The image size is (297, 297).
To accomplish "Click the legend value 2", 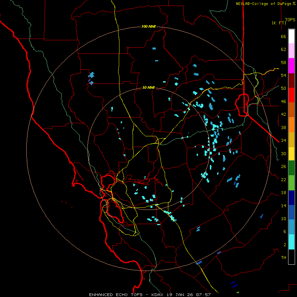I will 285,245.
